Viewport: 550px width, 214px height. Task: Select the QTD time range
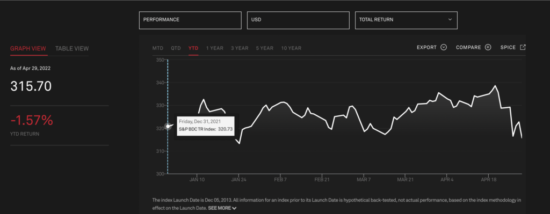tap(176, 48)
